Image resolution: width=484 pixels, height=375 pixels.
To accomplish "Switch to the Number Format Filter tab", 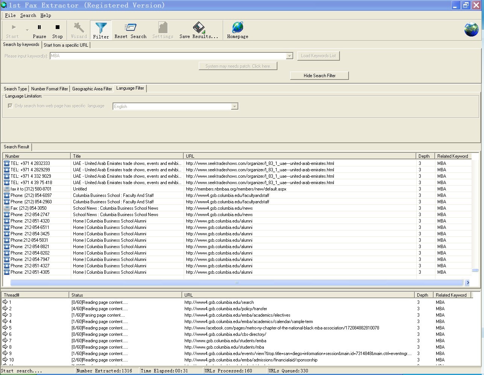I will (49, 89).
